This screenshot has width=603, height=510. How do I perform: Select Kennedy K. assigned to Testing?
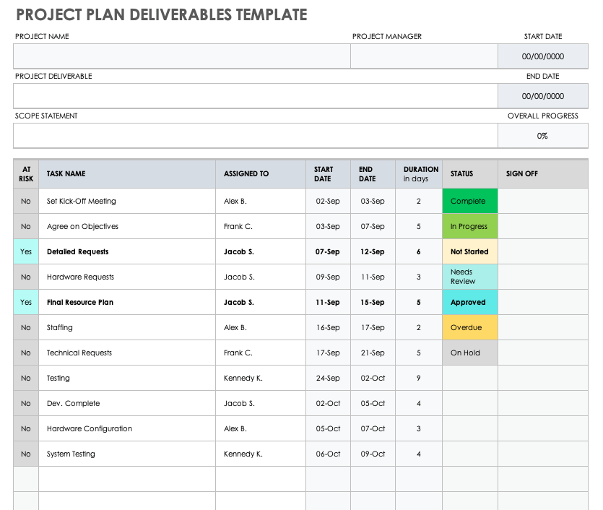point(261,378)
